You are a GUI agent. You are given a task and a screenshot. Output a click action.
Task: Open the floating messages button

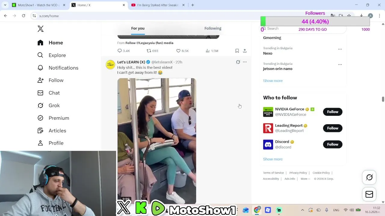pyautogui.click(x=369, y=194)
